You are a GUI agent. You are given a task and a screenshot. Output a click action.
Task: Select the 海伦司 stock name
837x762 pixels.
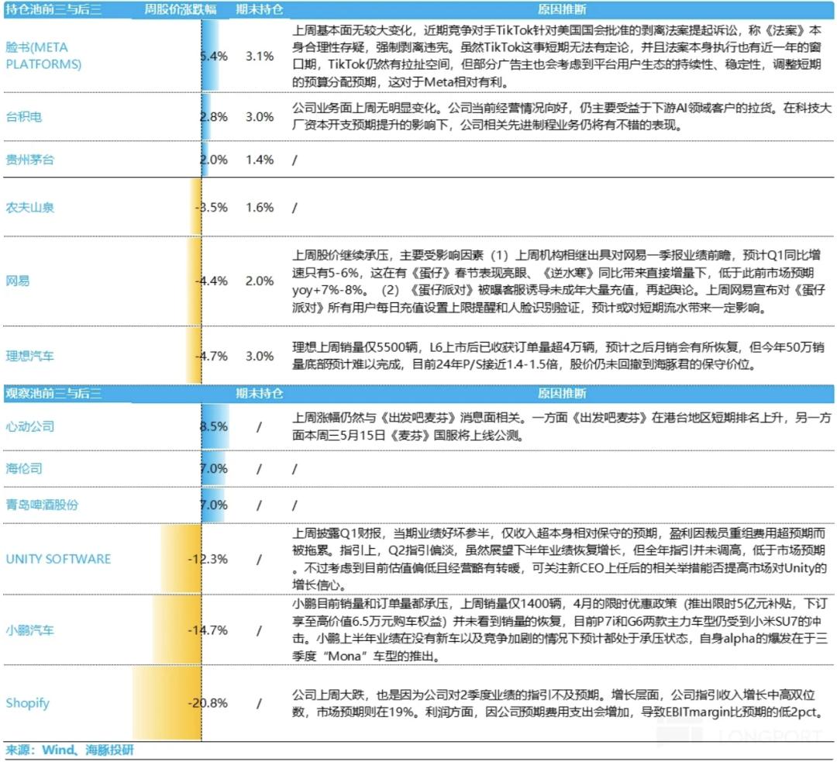coord(24,469)
